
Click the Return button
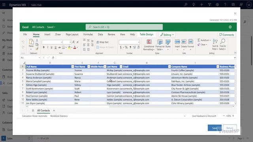230,128
